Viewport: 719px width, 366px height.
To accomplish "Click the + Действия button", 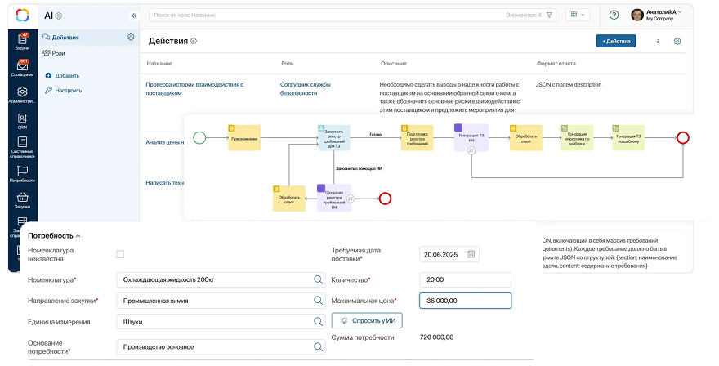I will click(616, 41).
